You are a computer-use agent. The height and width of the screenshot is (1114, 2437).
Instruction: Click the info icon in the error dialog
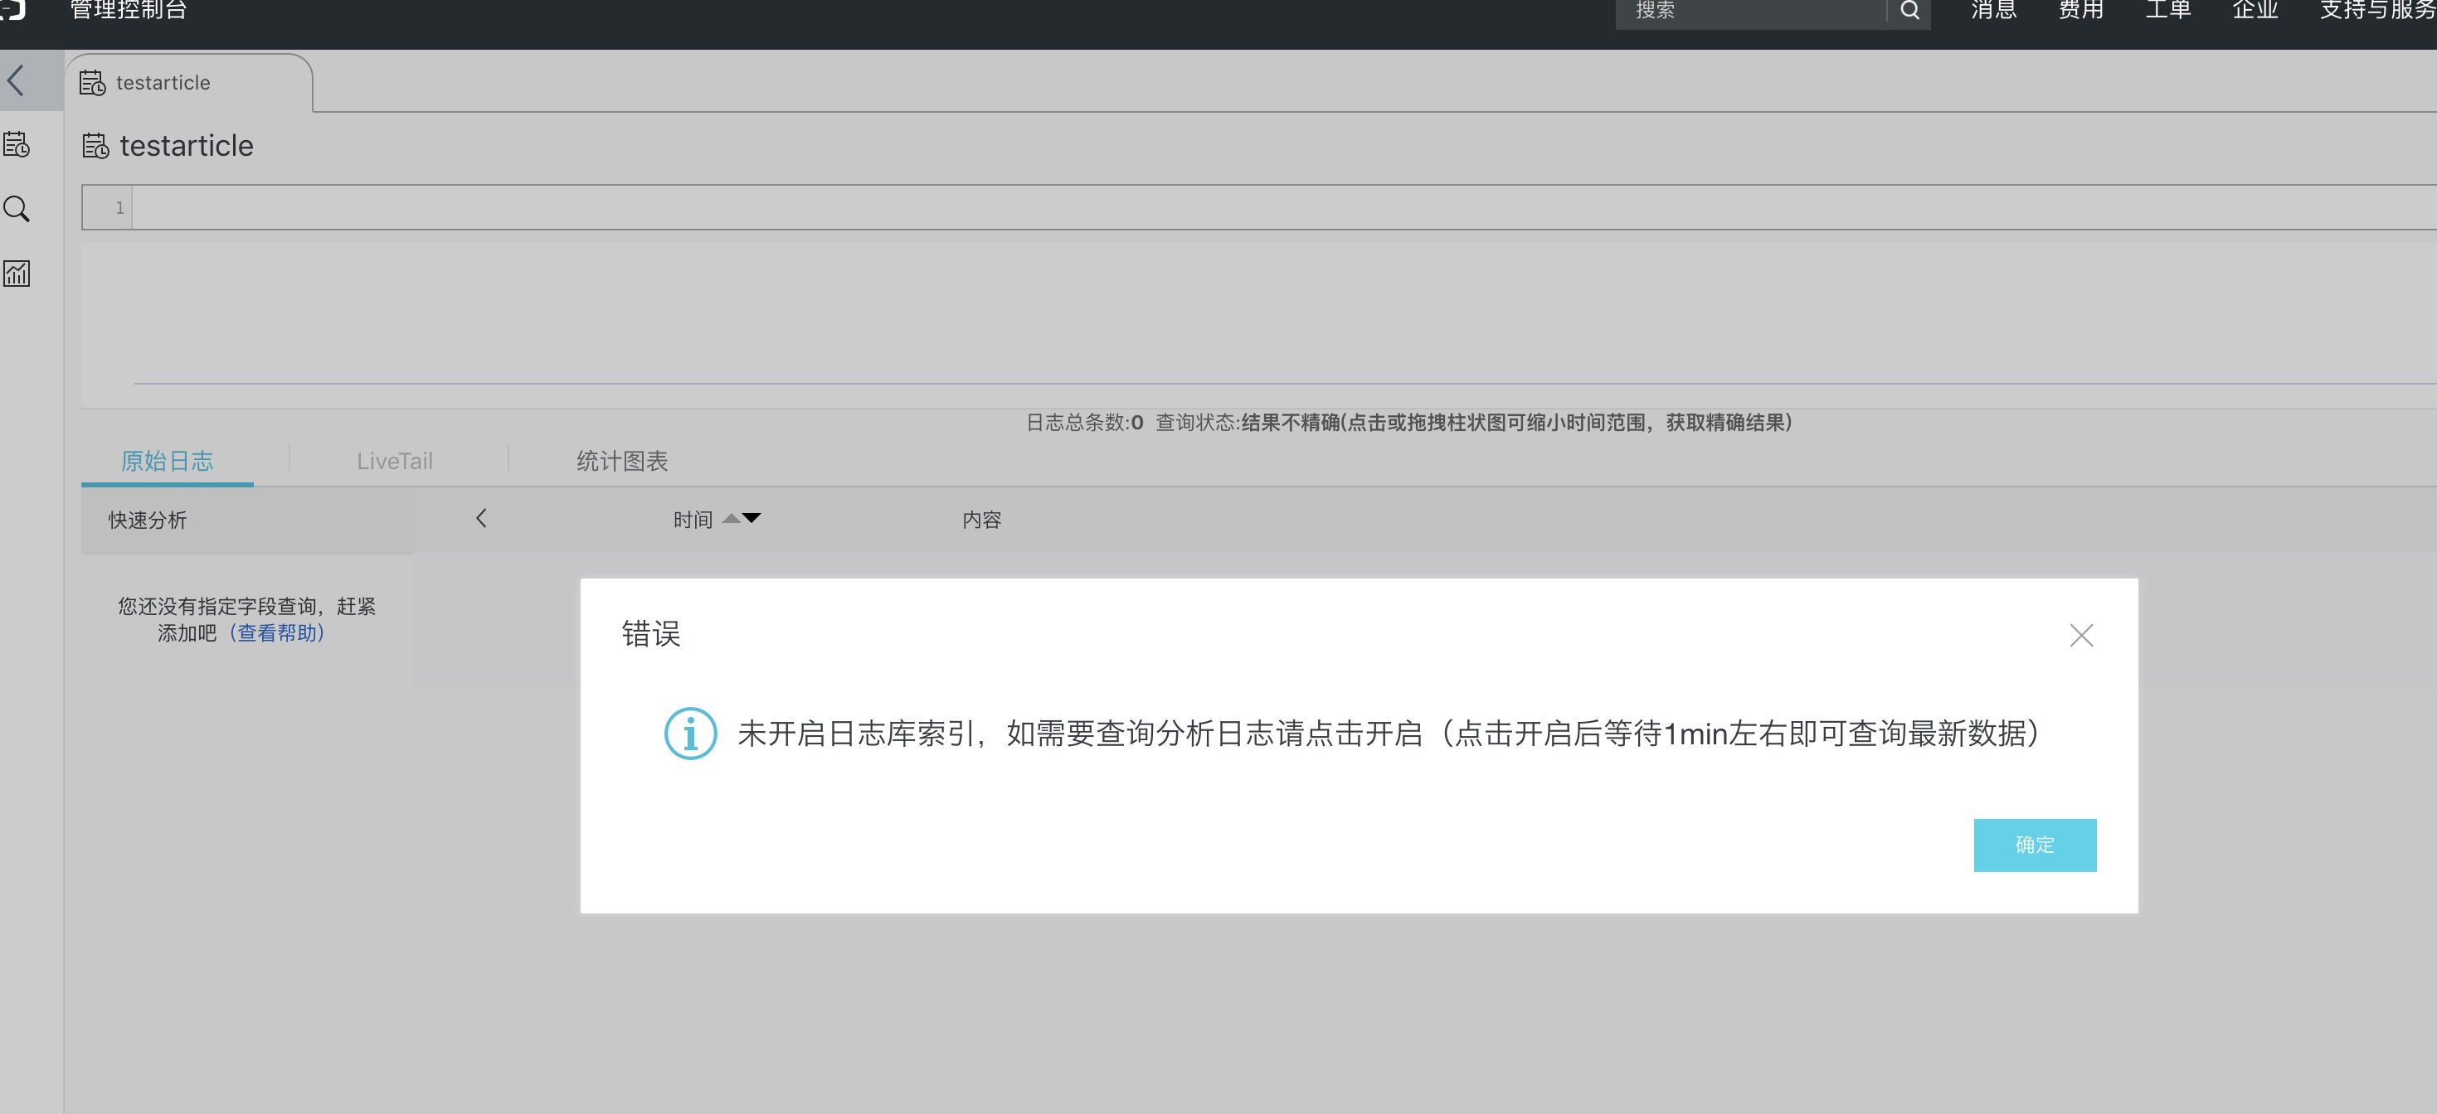tap(689, 733)
